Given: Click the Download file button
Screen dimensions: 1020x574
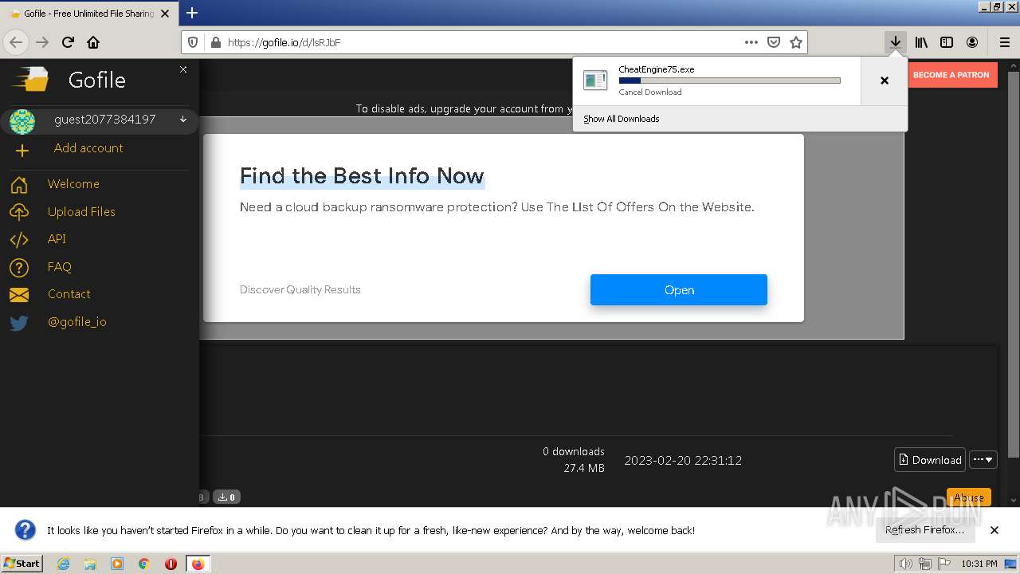Looking at the screenshot, I should coord(930,460).
